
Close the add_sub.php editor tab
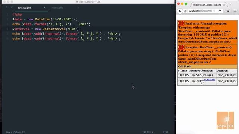tap(44, 7)
